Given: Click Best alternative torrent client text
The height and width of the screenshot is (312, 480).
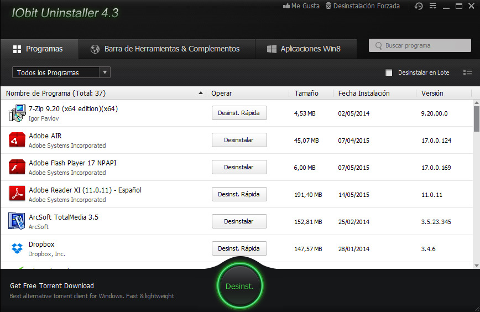Looking at the screenshot, I should [92, 296].
